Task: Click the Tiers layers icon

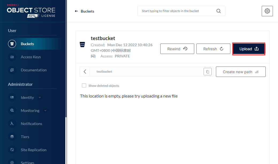Action: (x=12, y=137)
